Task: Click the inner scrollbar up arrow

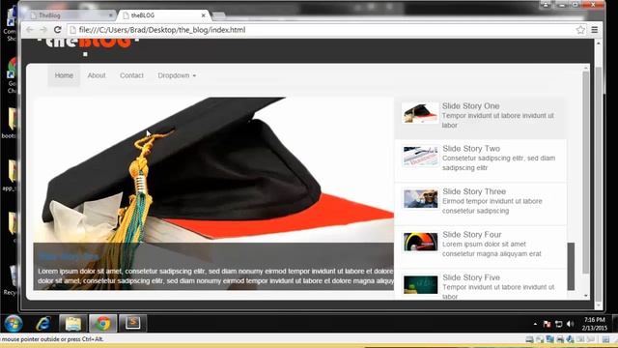Action: click(586, 69)
